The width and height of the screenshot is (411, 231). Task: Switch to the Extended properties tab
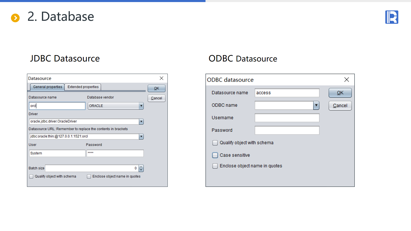pyautogui.click(x=83, y=87)
